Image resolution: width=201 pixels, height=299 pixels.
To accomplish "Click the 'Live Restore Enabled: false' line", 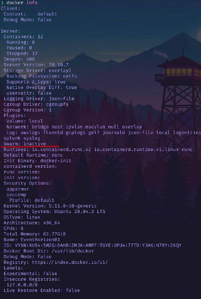I will pyautogui.click(x=42, y=291).
